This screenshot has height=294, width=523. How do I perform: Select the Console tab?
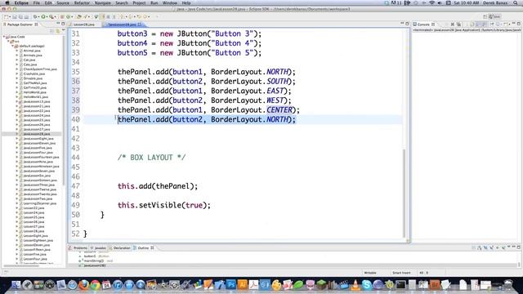[423, 24]
